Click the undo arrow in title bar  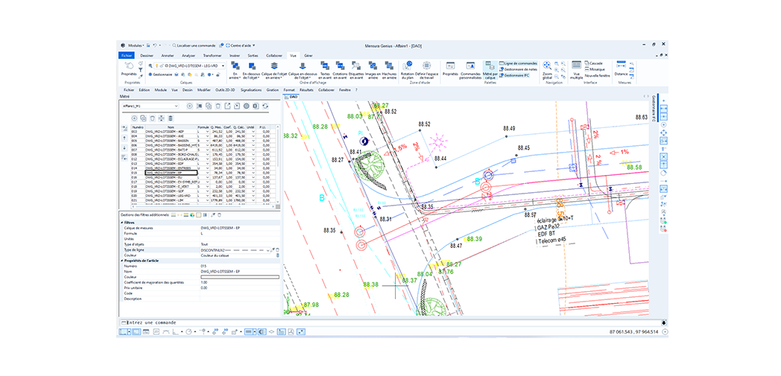(155, 45)
